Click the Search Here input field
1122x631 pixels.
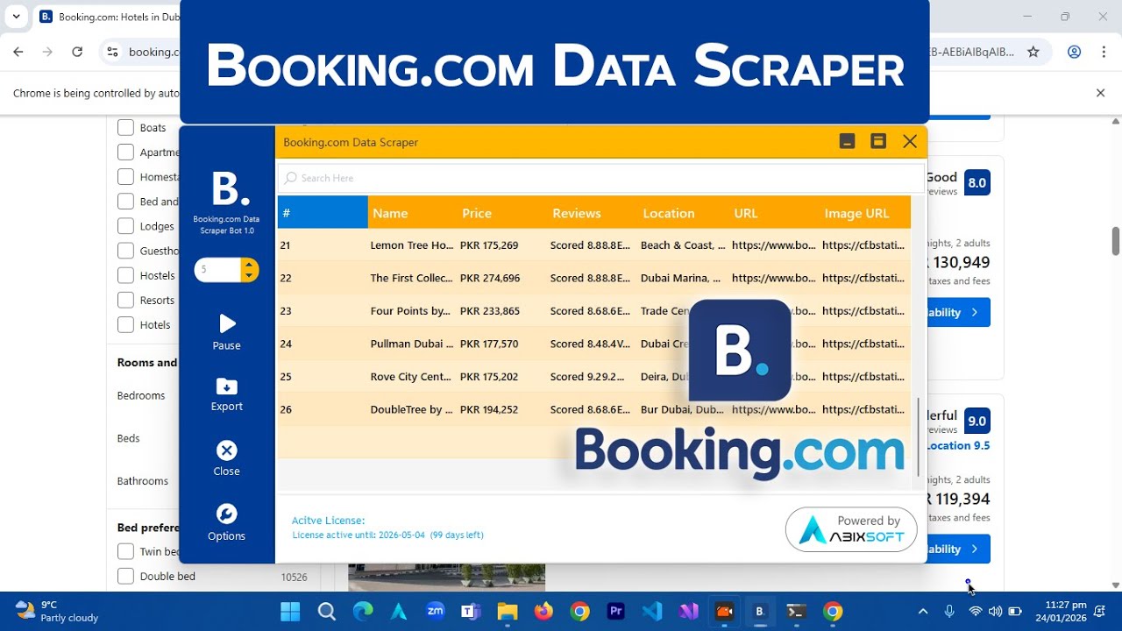[600, 178]
